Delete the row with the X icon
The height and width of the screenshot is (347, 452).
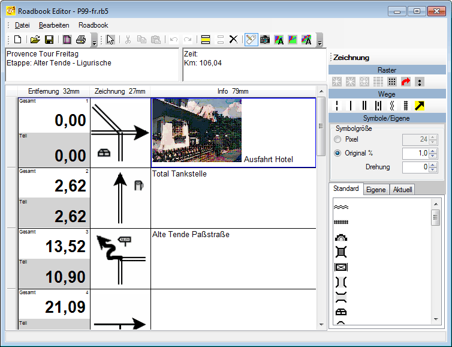[x=234, y=40]
